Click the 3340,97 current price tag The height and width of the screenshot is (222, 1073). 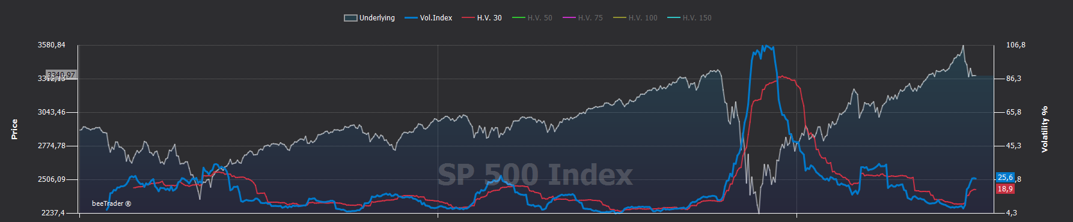pos(61,75)
